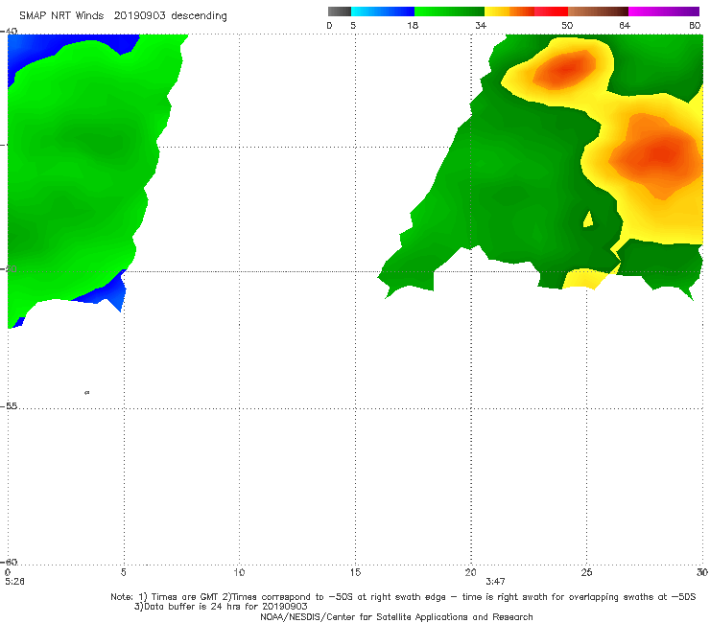This screenshot has width=710, height=623.
Task: Click the large orange wind core near 28E
Action: tap(656, 156)
